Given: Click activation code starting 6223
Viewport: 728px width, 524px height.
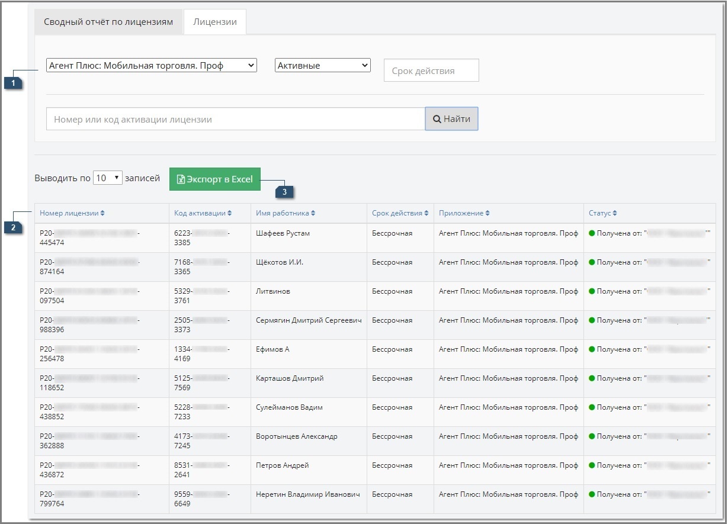Looking at the screenshot, I should click(x=202, y=238).
